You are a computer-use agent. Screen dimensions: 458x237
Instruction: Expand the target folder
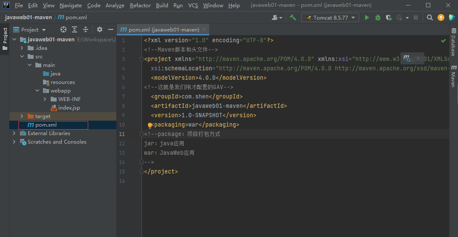22,116
